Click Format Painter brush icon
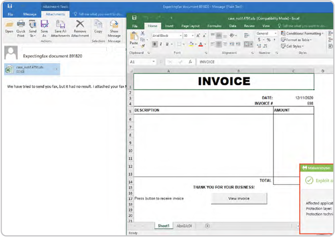335x237 pixels. click(143, 45)
